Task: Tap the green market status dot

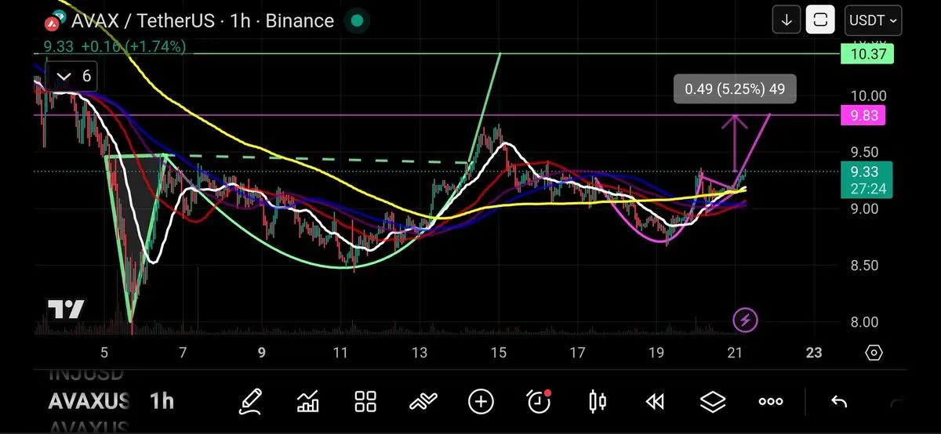Action: [358, 21]
